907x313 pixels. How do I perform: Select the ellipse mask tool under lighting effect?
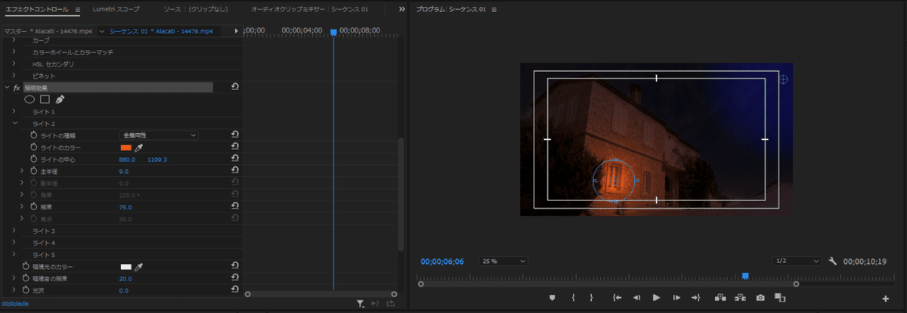(x=29, y=99)
